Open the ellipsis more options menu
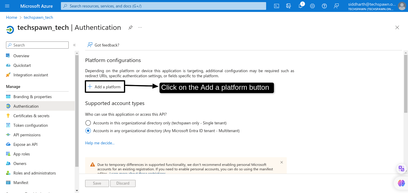The image size is (408, 193). point(140,27)
